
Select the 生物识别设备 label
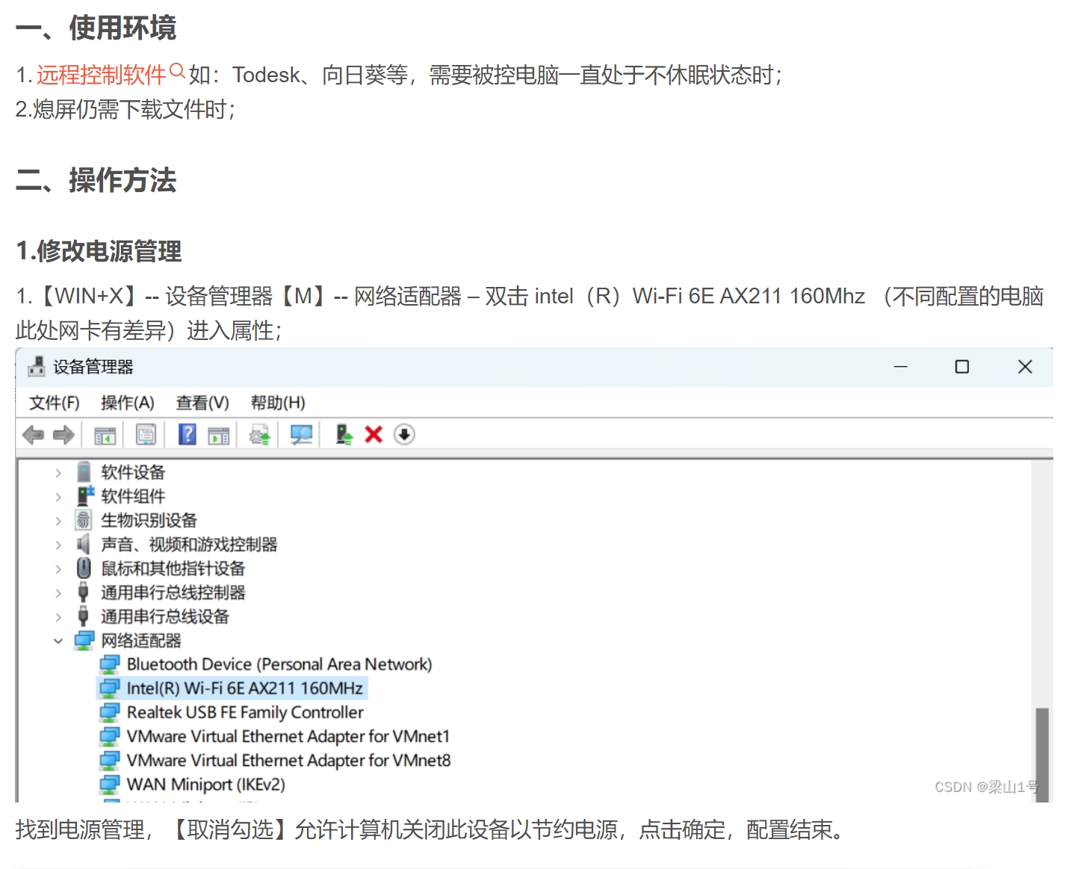(x=149, y=520)
